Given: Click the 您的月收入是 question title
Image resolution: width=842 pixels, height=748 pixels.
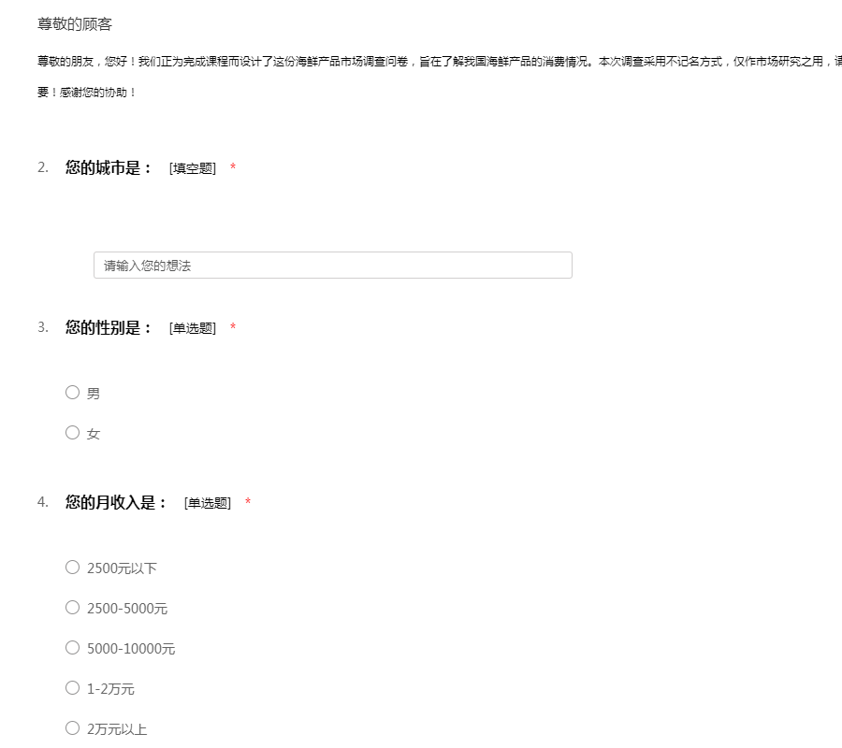Looking at the screenshot, I should tap(116, 503).
